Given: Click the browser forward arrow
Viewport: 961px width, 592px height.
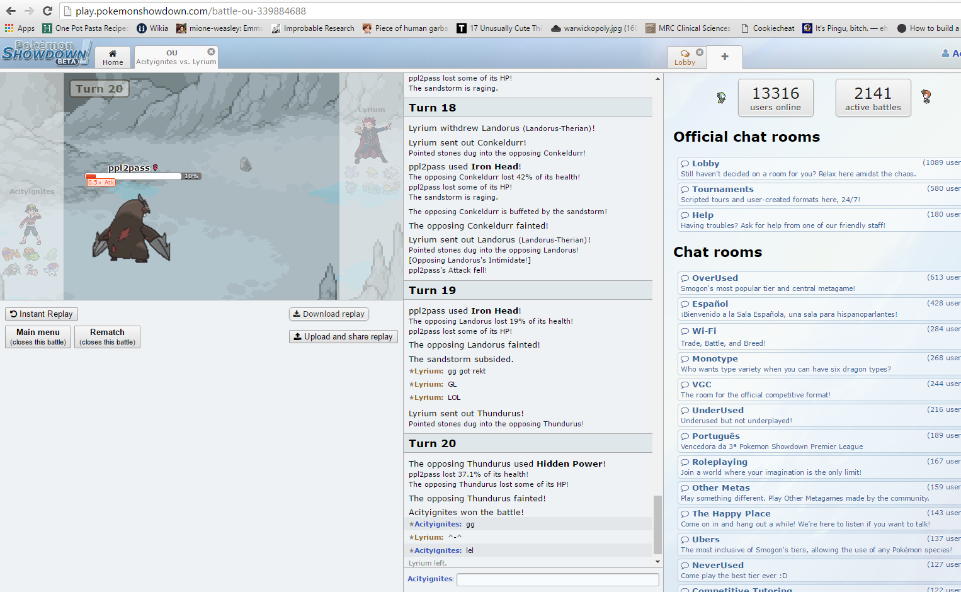Looking at the screenshot, I should (29, 11).
